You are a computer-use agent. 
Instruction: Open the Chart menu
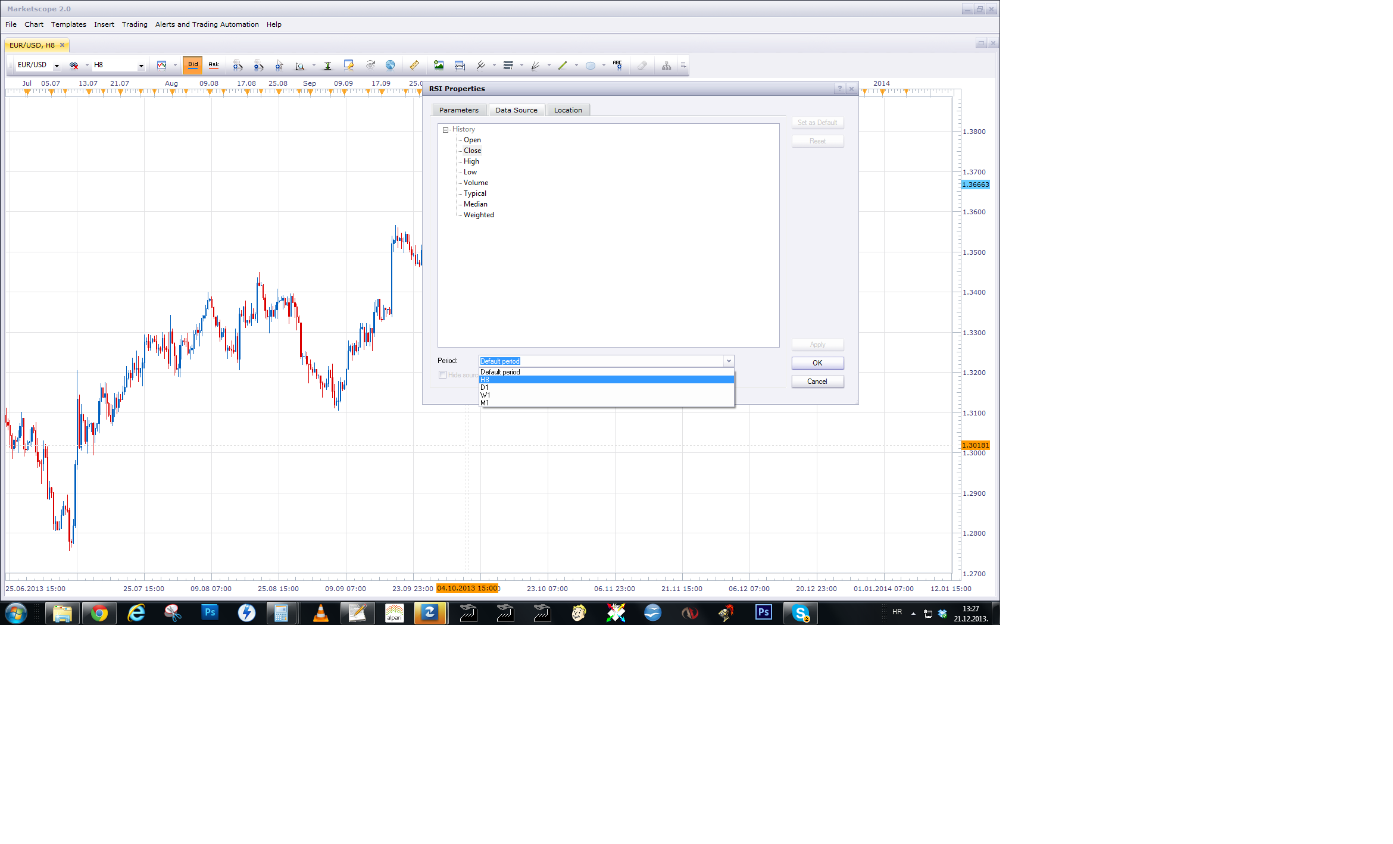[34, 24]
